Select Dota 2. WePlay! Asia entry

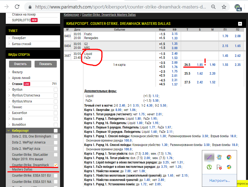click(x=26, y=149)
